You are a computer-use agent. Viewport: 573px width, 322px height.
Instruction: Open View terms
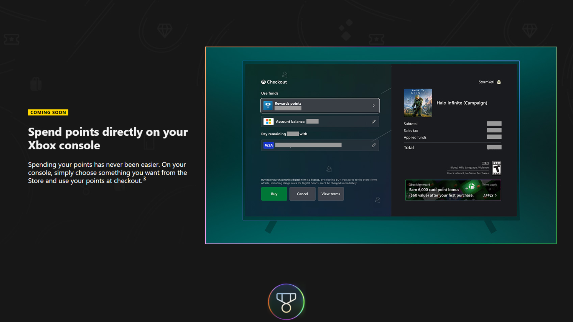331,194
